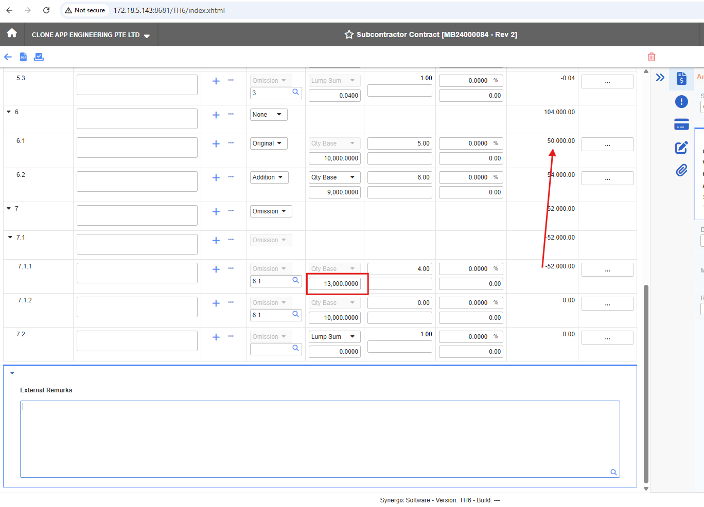
Task: Edit rate 9,000.0000 in row 6.2
Action: click(x=335, y=192)
